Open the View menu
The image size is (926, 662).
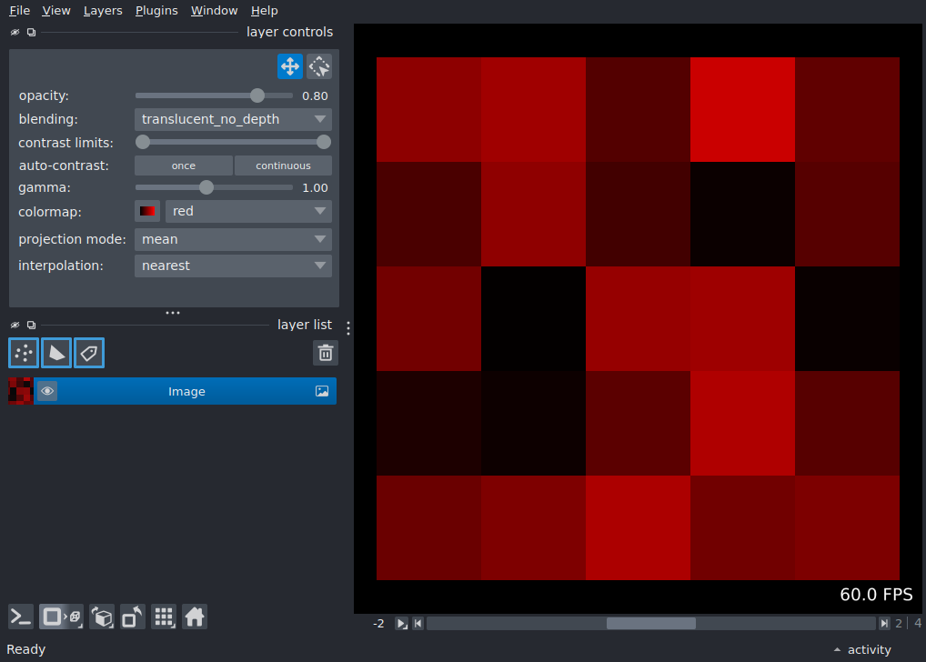click(x=56, y=11)
